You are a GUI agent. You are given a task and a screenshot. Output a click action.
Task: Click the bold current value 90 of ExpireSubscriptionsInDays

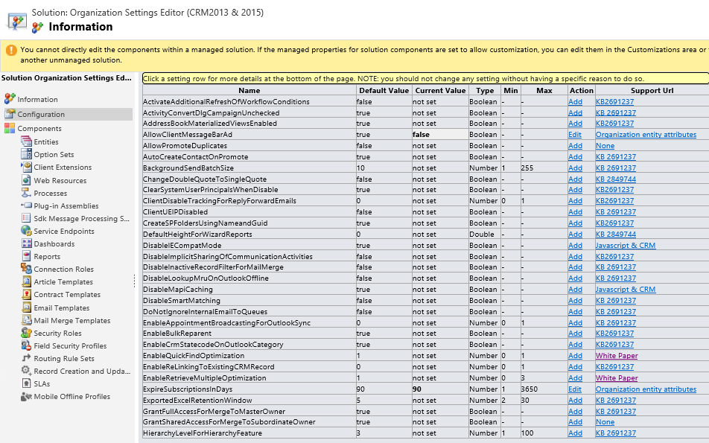[x=417, y=389]
